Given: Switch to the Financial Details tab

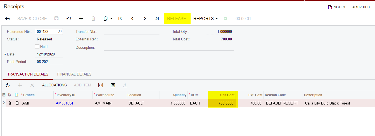Looking at the screenshot, I should click(74, 74).
